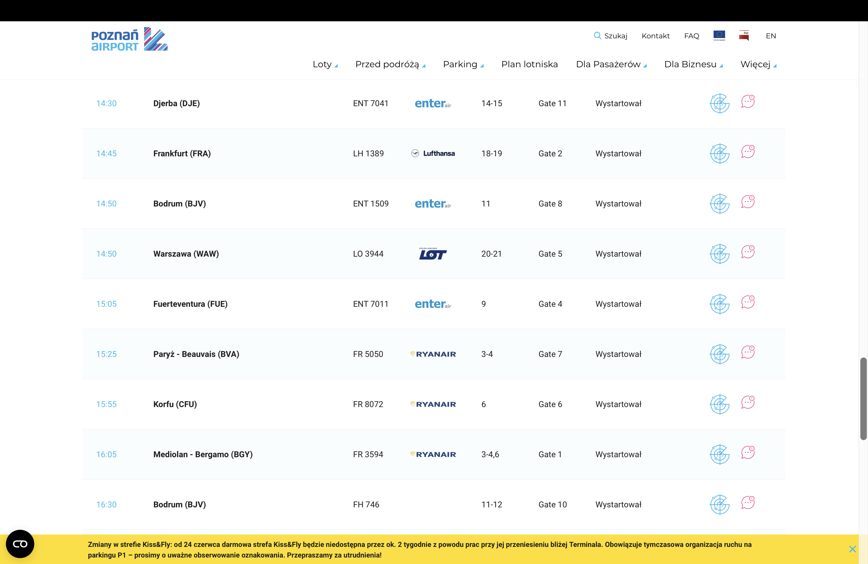Open notification icon for Frankfurt LH 1389
Image resolution: width=868 pixels, height=564 pixels.
748,152
